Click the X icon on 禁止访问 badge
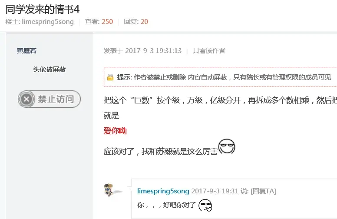The height and width of the screenshot is (219, 337). point(26,99)
